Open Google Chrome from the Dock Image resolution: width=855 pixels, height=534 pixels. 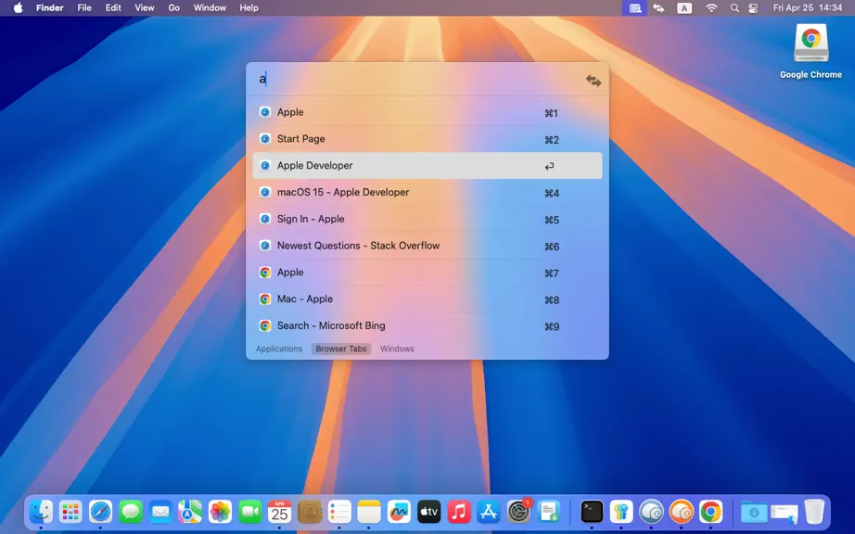click(710, 512)
